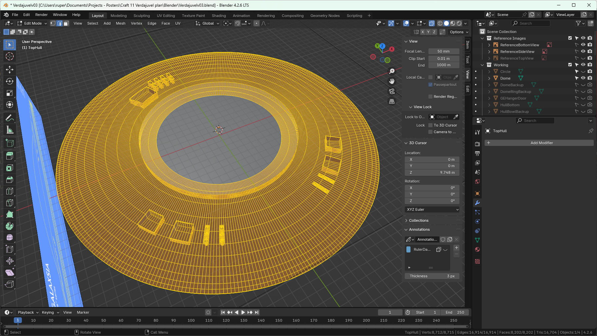Open the XYZ Euler rotation mode dropdown
Image resolution: width=597 pixels, height=336 pixels.
(432, 209)
